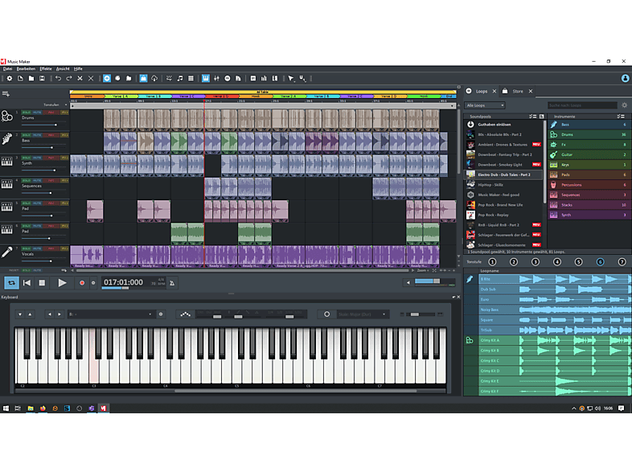Open a project with the folder icon
Image resolution: width=632 pixels, height=472 pixels.
coord(31,79)
